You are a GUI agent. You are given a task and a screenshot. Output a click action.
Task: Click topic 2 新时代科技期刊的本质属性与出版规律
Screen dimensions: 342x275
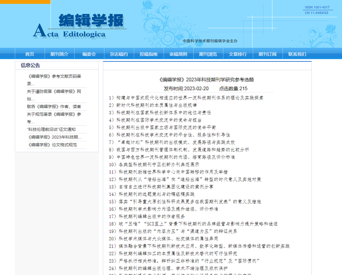(x=153, y=105)
